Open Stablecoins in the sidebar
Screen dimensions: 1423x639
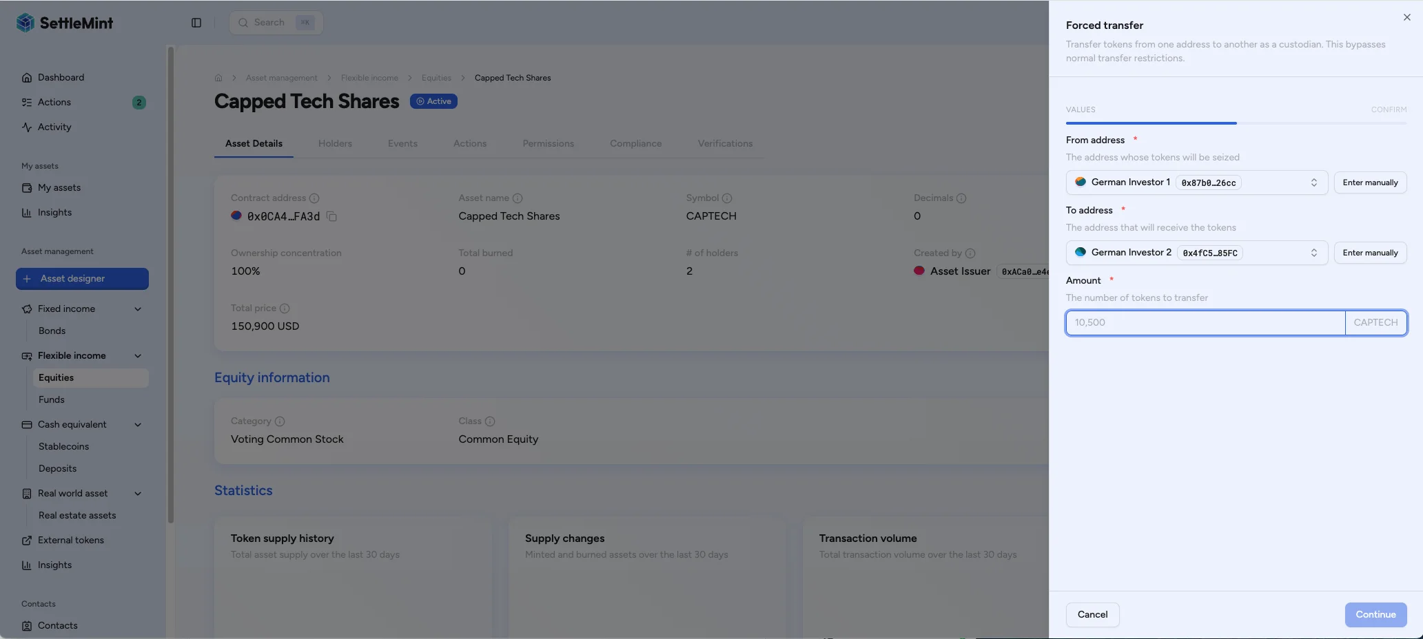(x=63, y=446)
